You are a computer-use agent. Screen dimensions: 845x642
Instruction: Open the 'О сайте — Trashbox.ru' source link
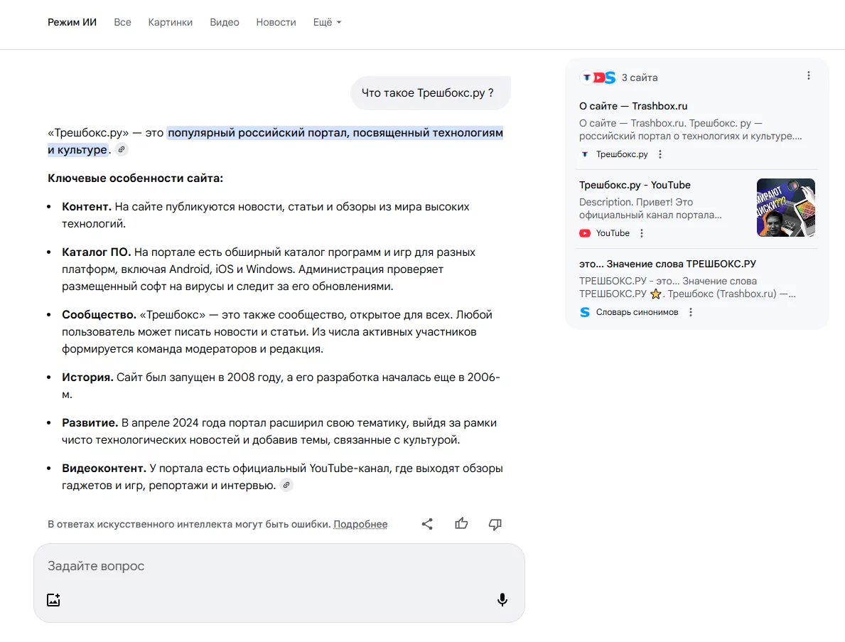click(633, 106)
